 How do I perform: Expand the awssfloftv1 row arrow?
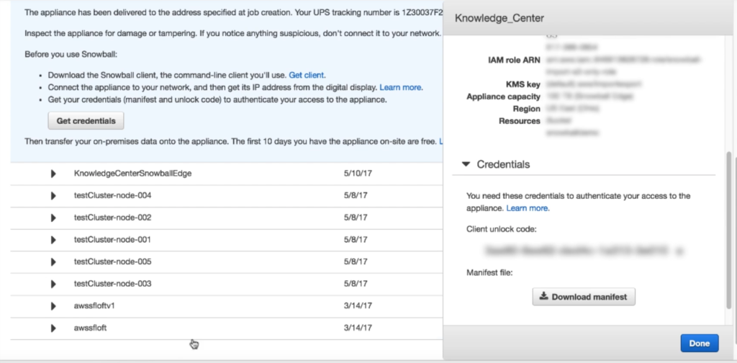[53, 306]
